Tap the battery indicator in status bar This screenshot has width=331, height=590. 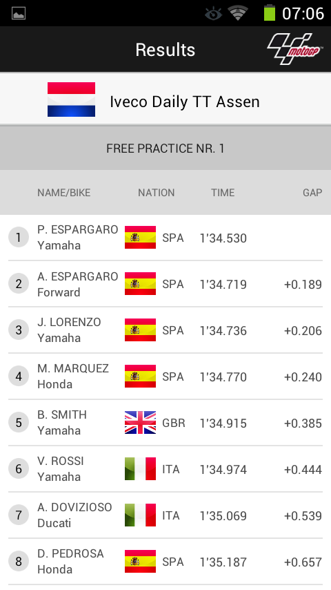click(x=270, y=13)
